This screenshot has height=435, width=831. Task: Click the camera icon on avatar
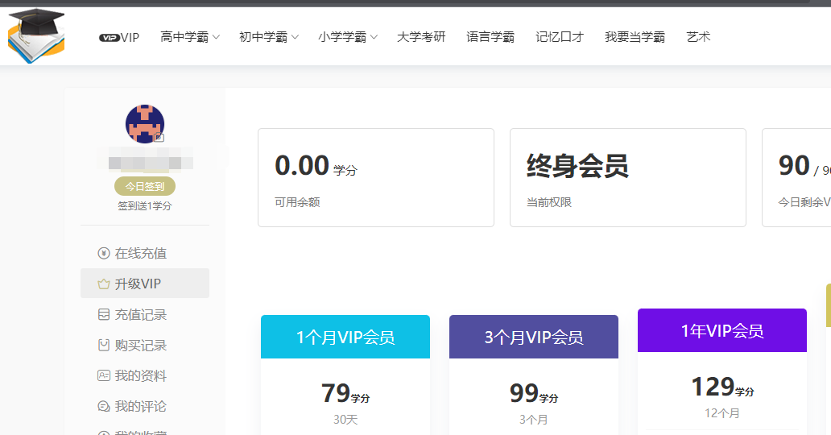(159, 138)
